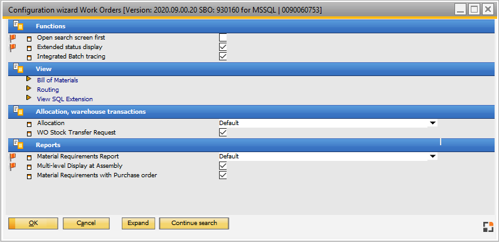
Task: Expand the Routing tree arrow
Action: (x=29, y=88)
